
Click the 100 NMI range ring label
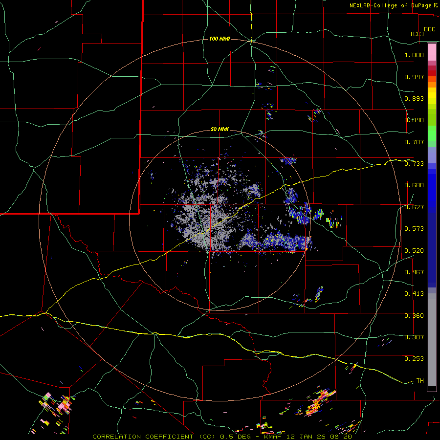[x=220, y=39]
